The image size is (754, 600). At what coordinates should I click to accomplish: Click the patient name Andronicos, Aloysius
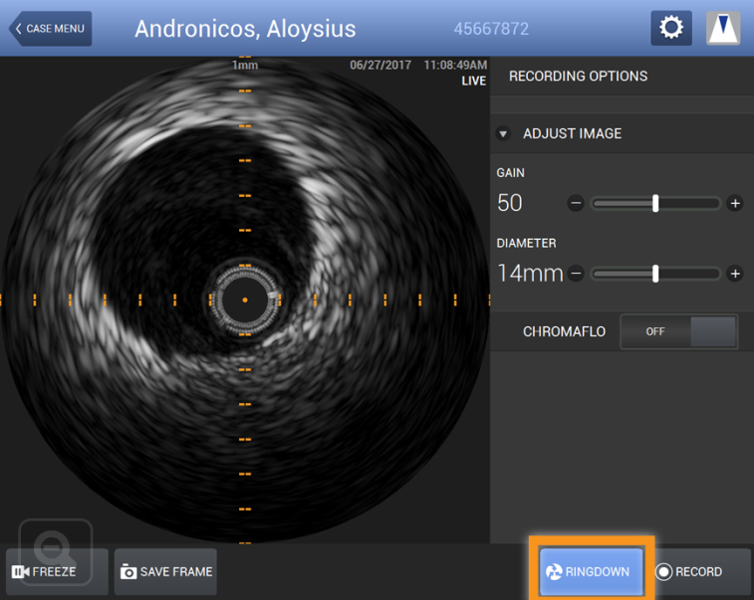tap(245, 29)
